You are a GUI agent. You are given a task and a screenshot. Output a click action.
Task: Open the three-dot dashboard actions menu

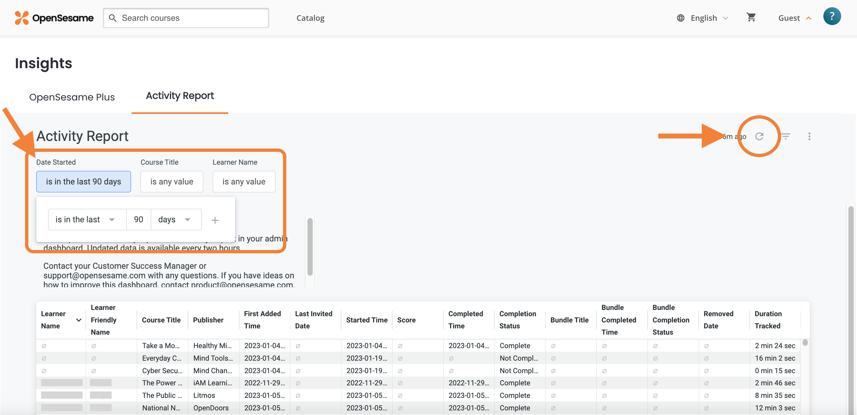809,136
